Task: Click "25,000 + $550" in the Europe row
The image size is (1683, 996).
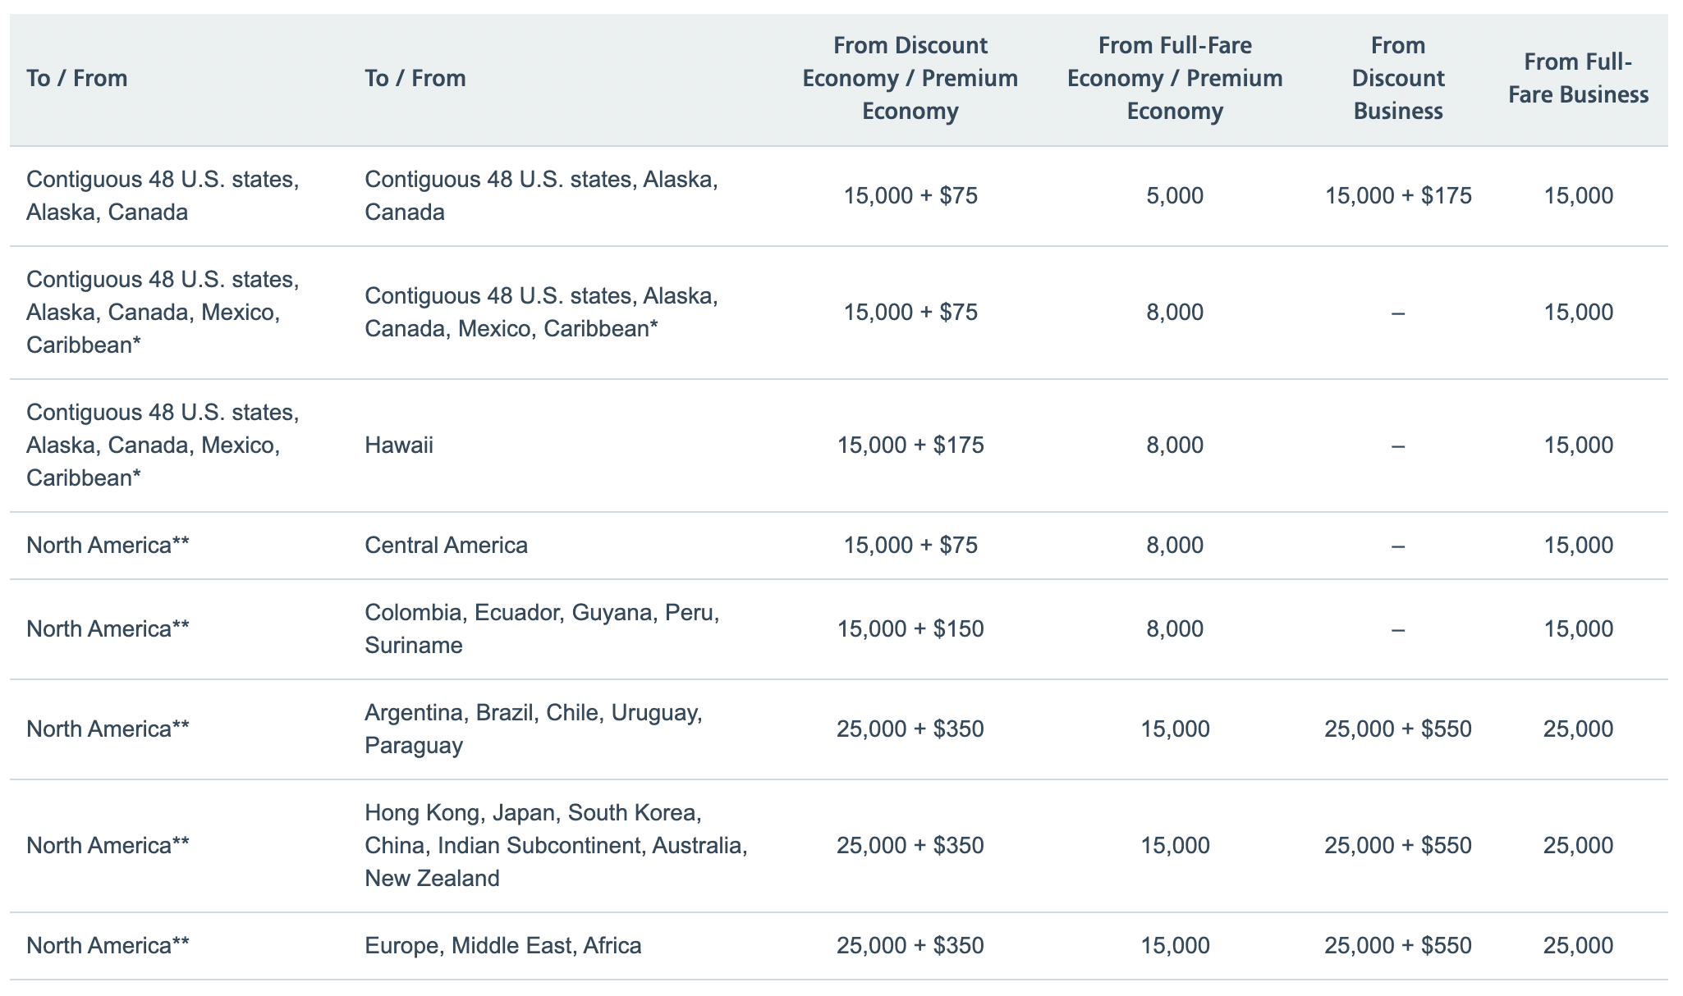Action: (x=1398, y=946)
